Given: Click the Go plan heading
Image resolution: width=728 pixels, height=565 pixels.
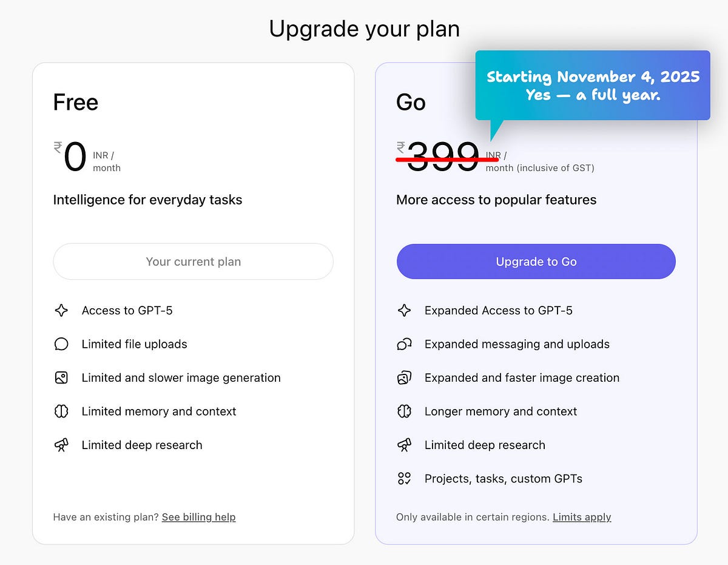Looking at the screenshot, I should [411, 103].
